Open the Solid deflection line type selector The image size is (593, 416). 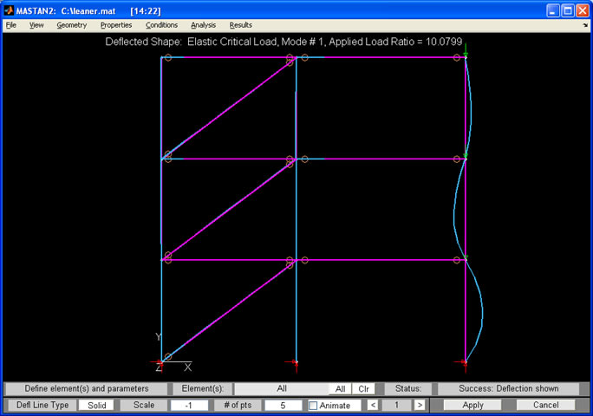pyautogui.click(x=95, y=405)
